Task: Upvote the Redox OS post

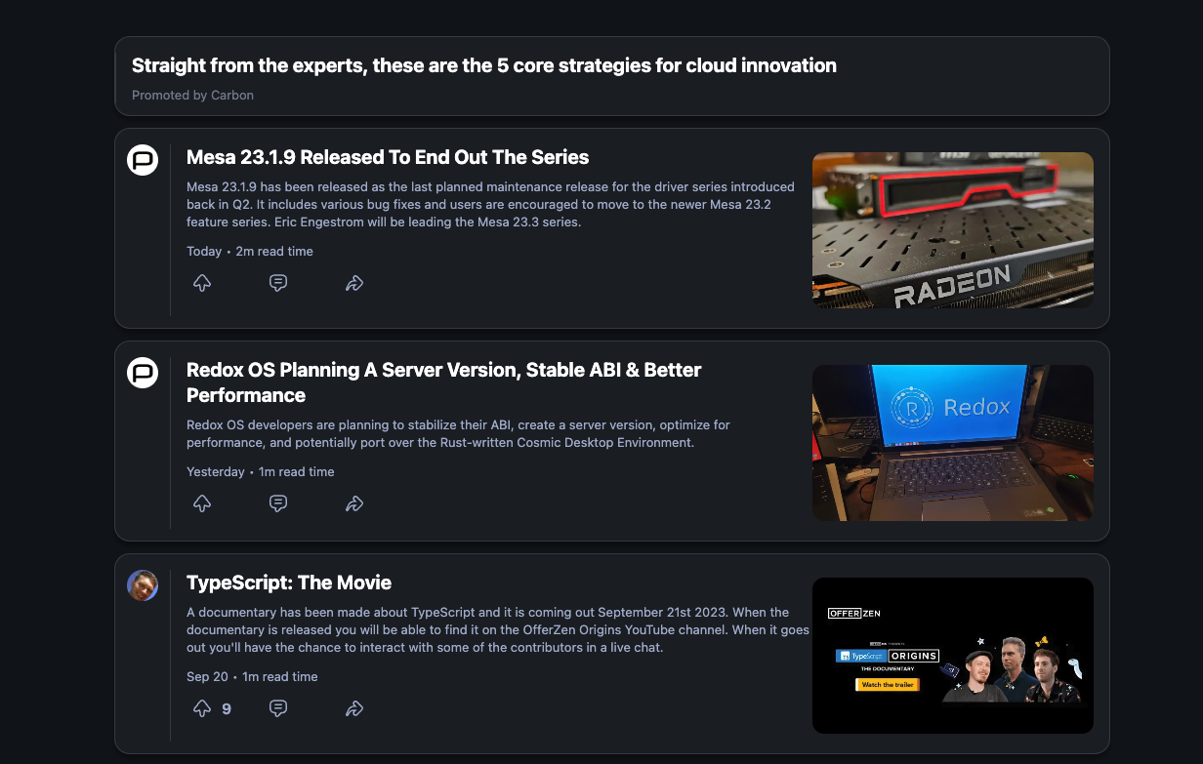Action: [x=202, y=503]
